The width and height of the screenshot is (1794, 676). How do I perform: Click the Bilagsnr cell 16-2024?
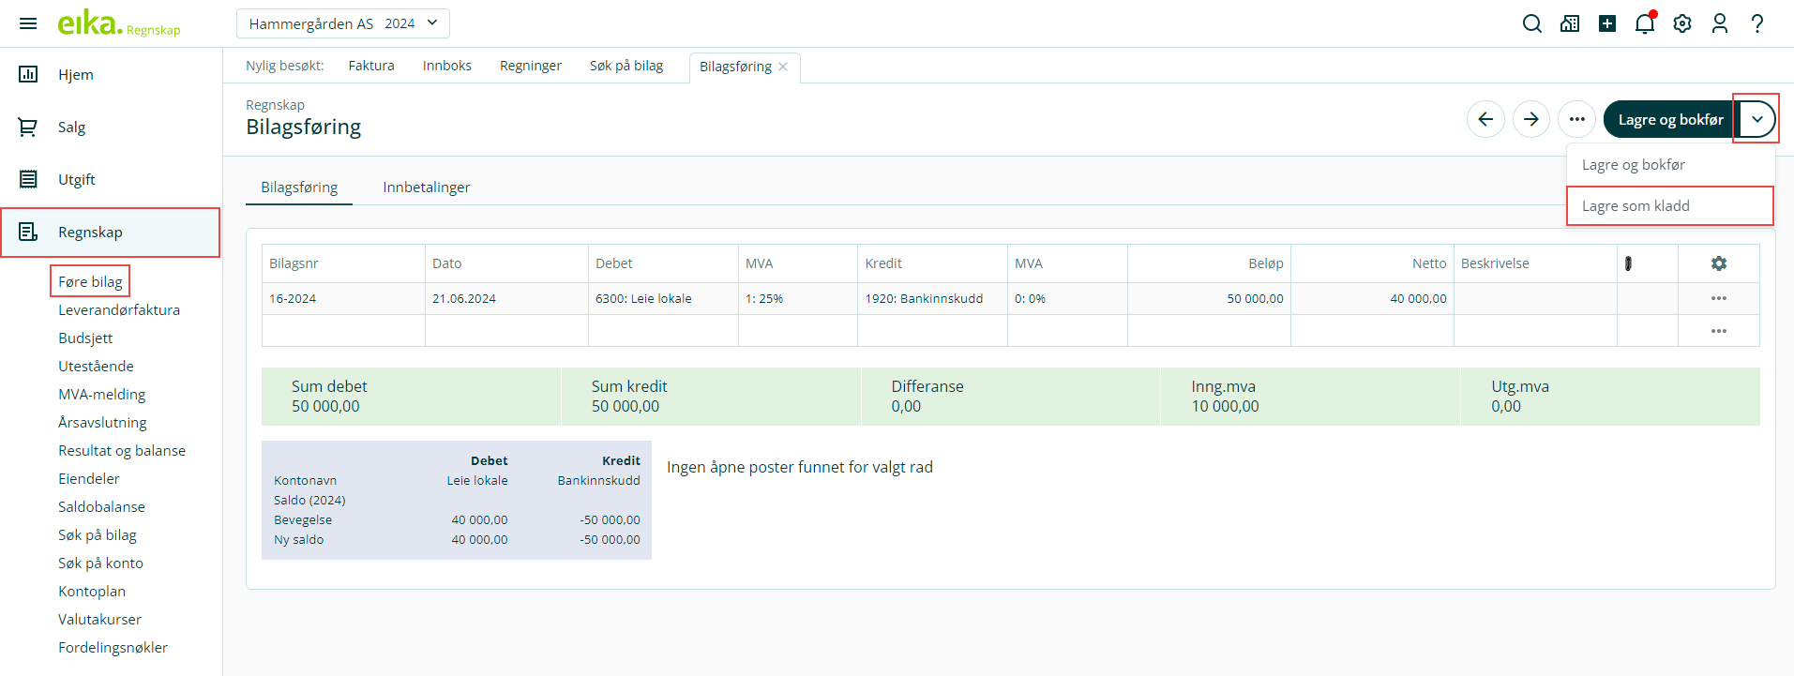click(x=343, y=298)
